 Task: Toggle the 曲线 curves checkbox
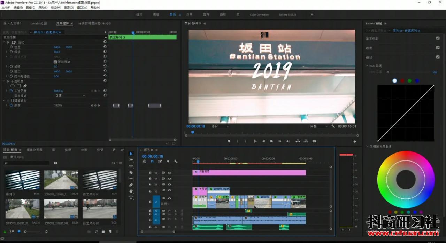click(x=438, y=57)
